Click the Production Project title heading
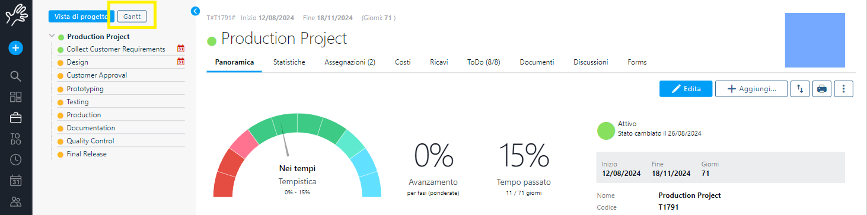This screenshot has height=215, width=867. [x=284, y=38]
